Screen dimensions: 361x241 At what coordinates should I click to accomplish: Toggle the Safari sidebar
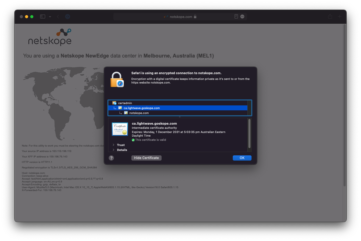click(43, 16)
